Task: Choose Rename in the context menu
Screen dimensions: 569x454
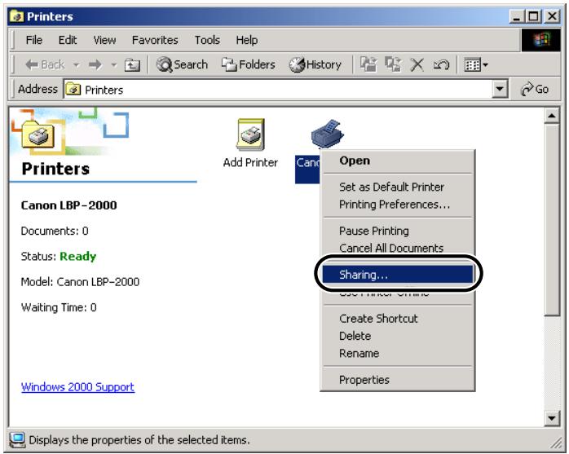Action: point(397,353)
